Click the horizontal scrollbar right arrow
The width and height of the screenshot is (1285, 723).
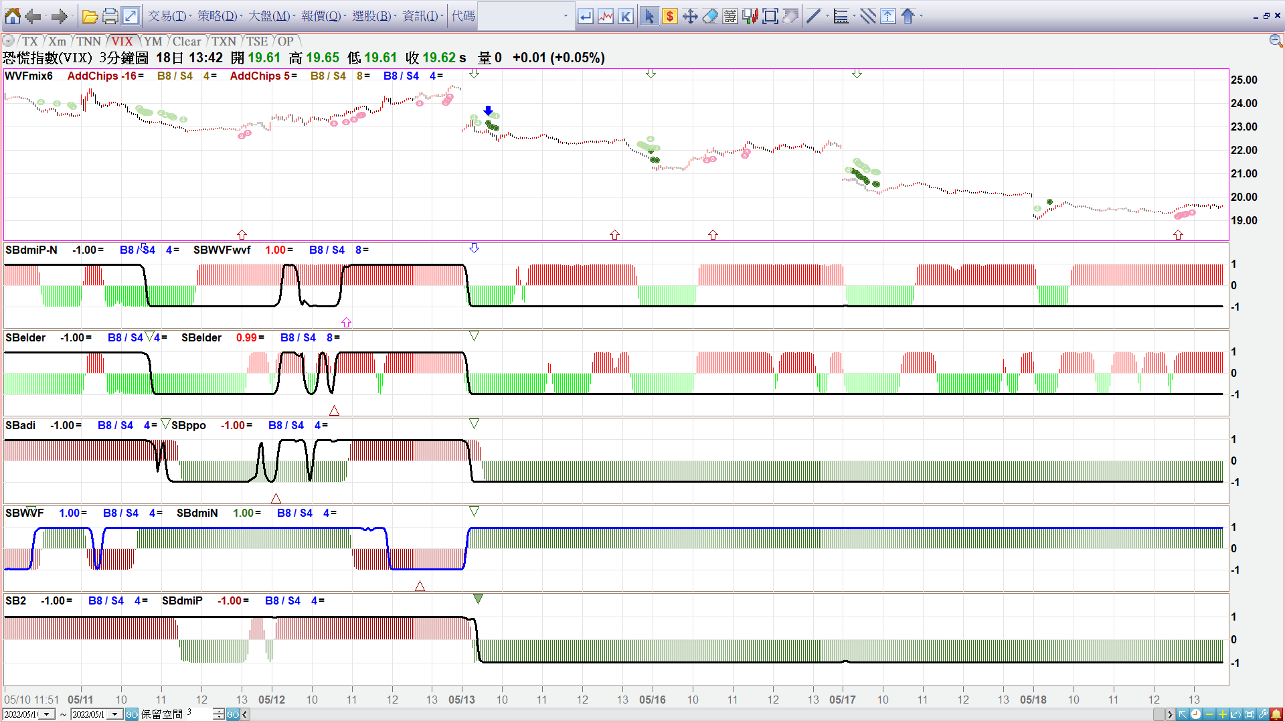pos(1170,714)
